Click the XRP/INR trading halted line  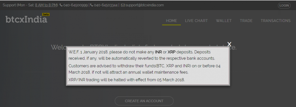tap(127, 80)
